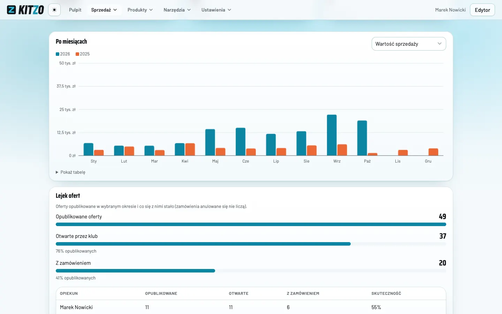The image size is (502, 314).
Task: Open the Ustawienia menu
Action: pyautogui.click(x=216, y=10)
